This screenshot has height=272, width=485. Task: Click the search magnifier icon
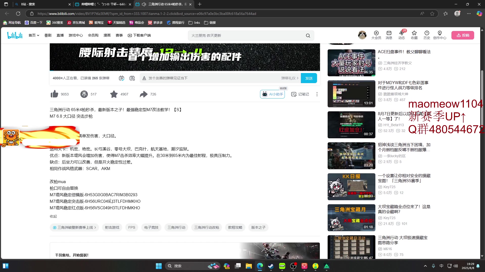click(x=308, y=36)
